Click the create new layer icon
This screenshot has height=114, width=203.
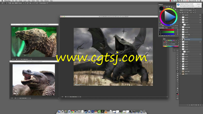point(198,105)
